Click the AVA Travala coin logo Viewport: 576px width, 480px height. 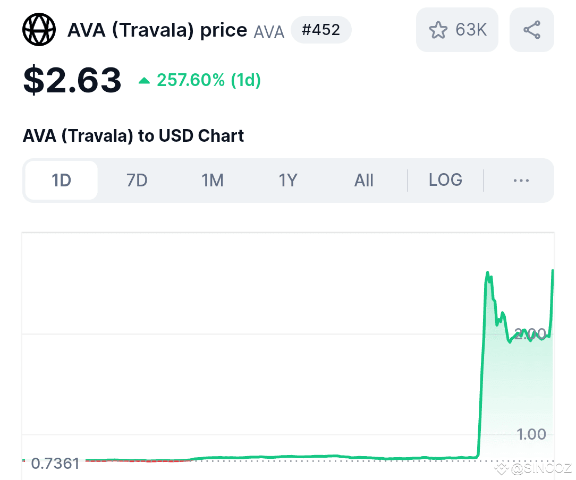tap(39, 29)
